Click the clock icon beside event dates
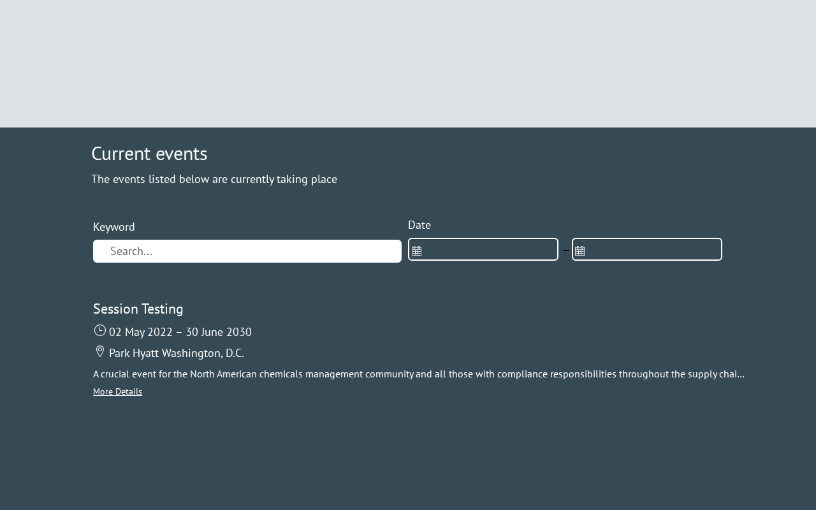 [99, 330]
